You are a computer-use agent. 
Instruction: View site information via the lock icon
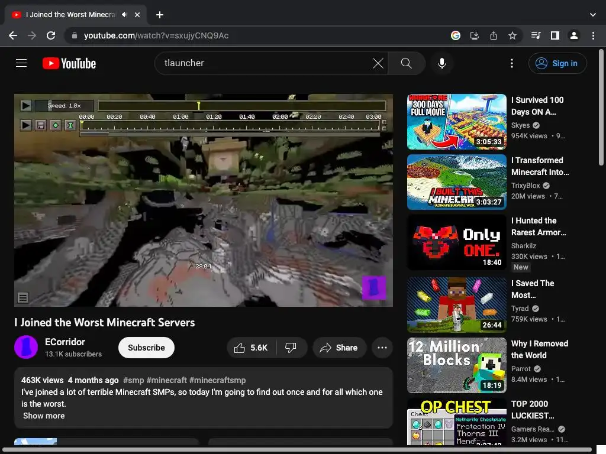pos(75,35)
